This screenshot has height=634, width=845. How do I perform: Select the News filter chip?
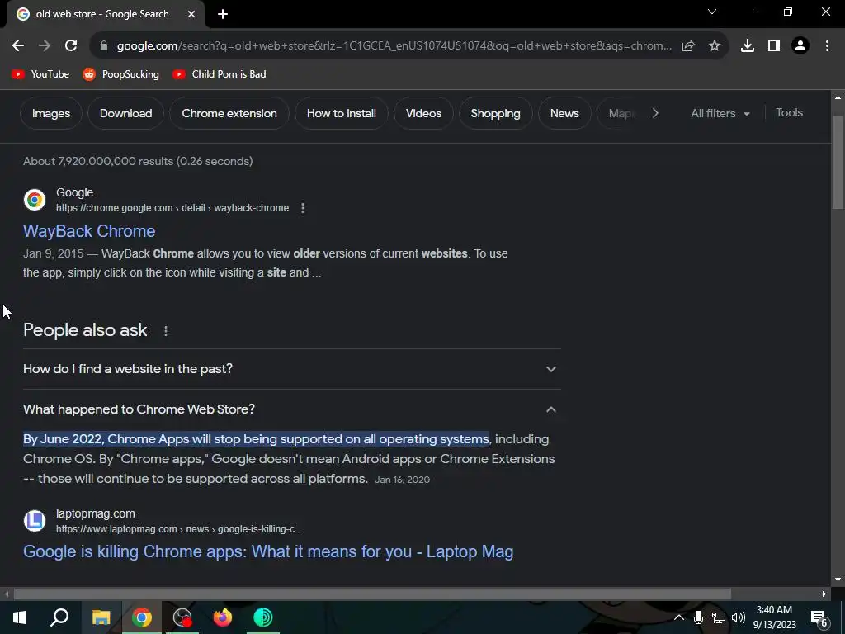coord(564,113)
